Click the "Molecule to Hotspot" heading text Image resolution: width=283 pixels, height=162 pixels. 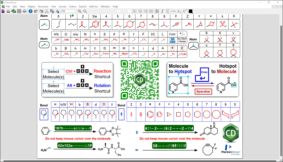(180, 69)
